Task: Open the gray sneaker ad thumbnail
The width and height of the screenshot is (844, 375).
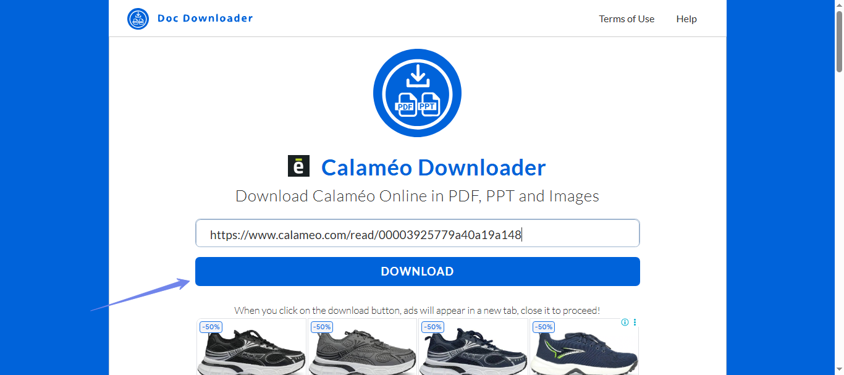Action: click(x=363, y=347)
